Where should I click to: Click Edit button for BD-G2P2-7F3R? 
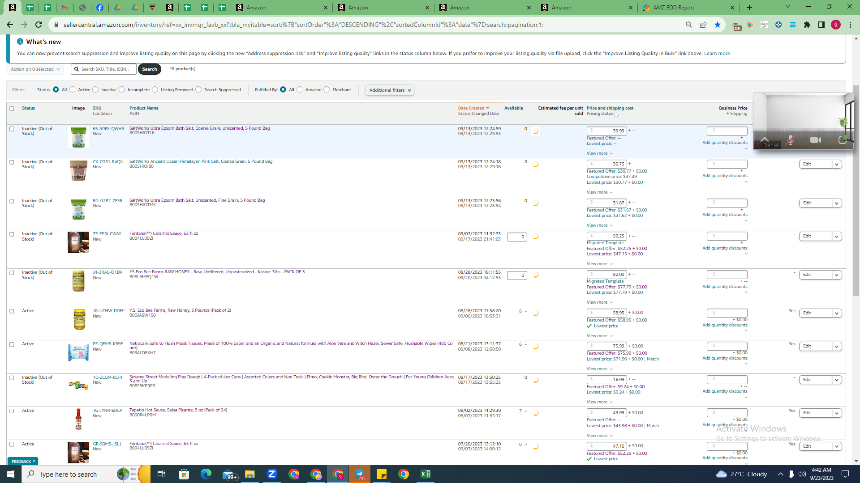(815, 203)
